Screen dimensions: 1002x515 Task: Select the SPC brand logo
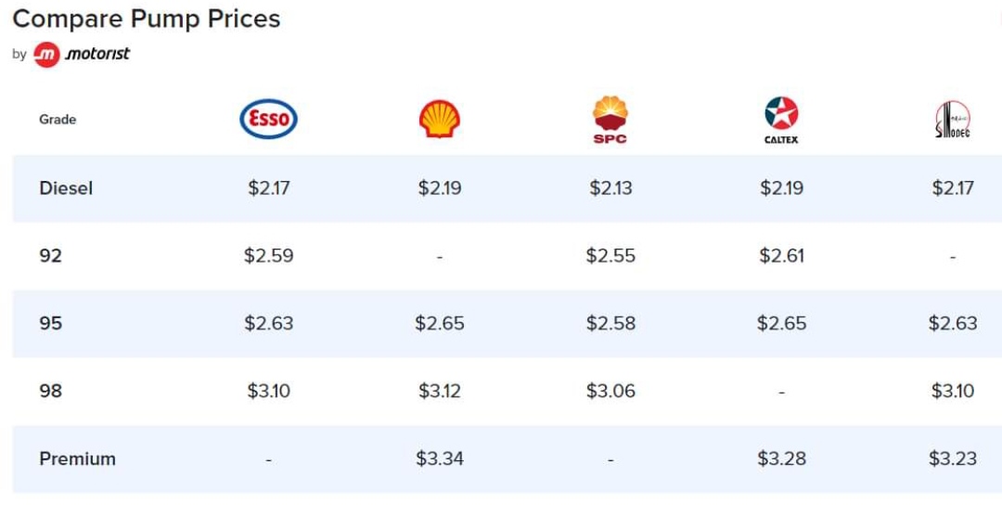click(x=610, y=120)
